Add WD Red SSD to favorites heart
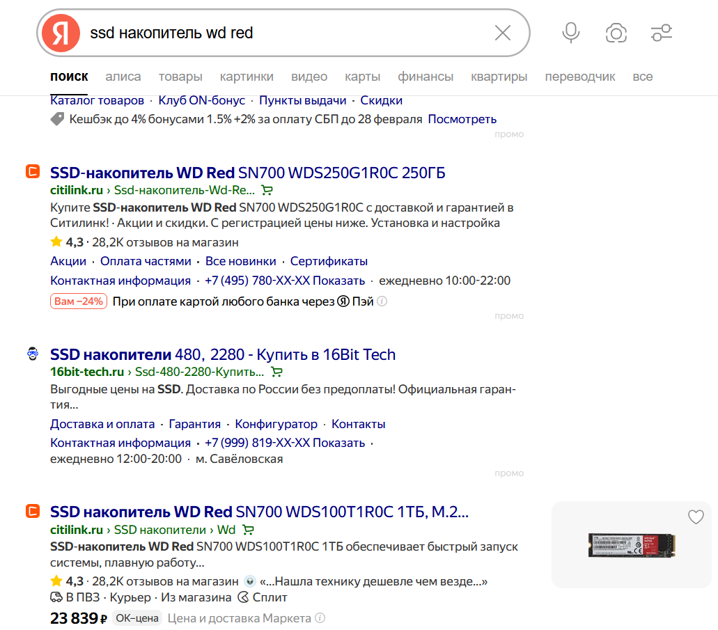The height and width of the screenshot is (630, 718). [x=696, y=517]
